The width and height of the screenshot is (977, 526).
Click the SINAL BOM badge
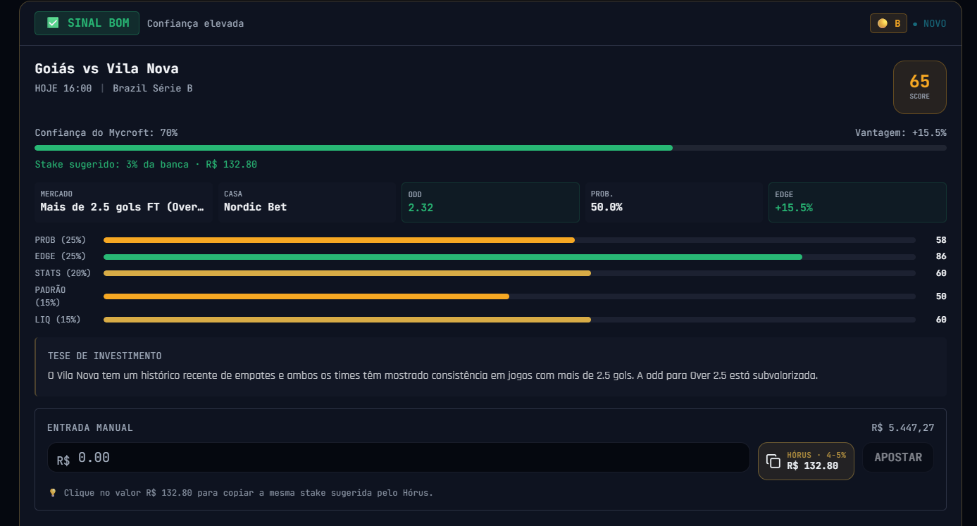[x=87, y=23]
